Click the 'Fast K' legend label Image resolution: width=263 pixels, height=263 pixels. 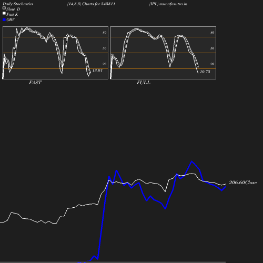(12, 14)
